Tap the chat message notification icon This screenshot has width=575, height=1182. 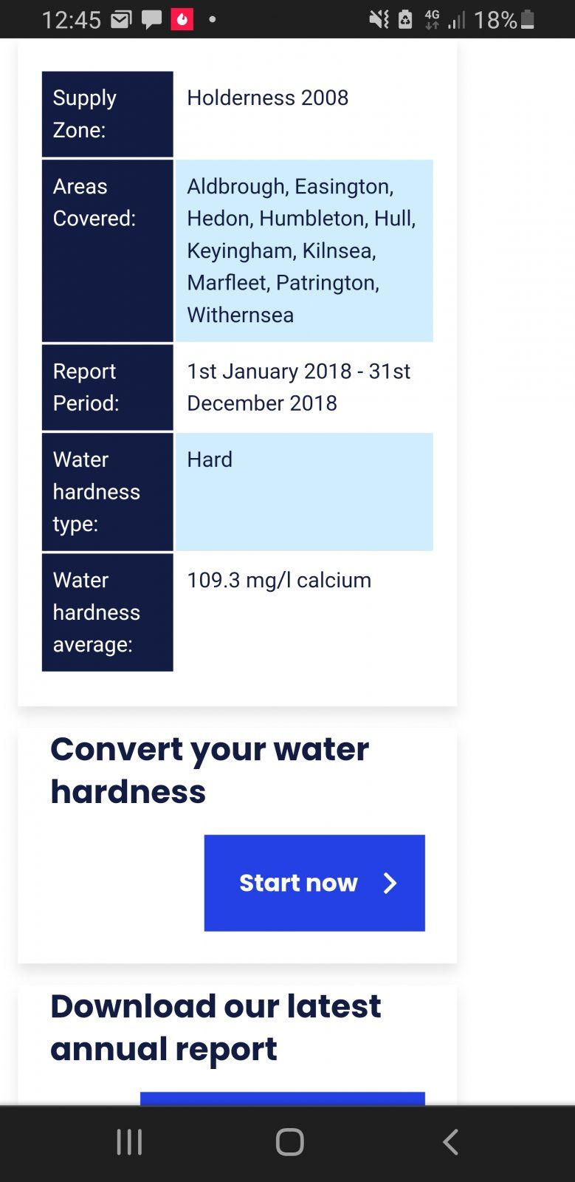coord(152,20)
